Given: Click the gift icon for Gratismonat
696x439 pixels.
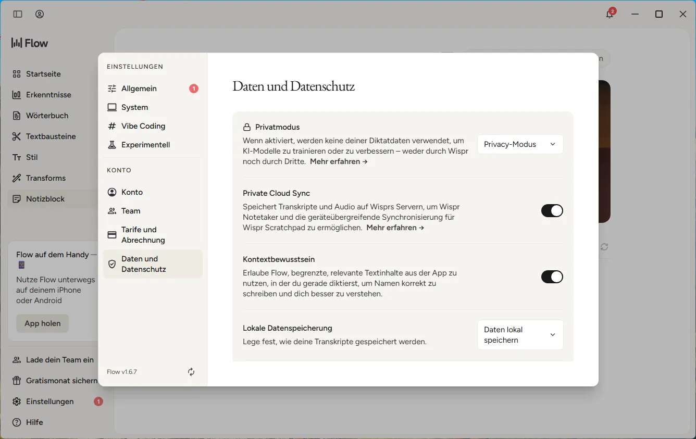Looking at the screenshot, I should 17,381.
